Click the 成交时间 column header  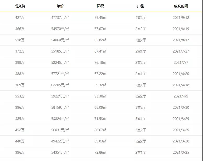181,6
